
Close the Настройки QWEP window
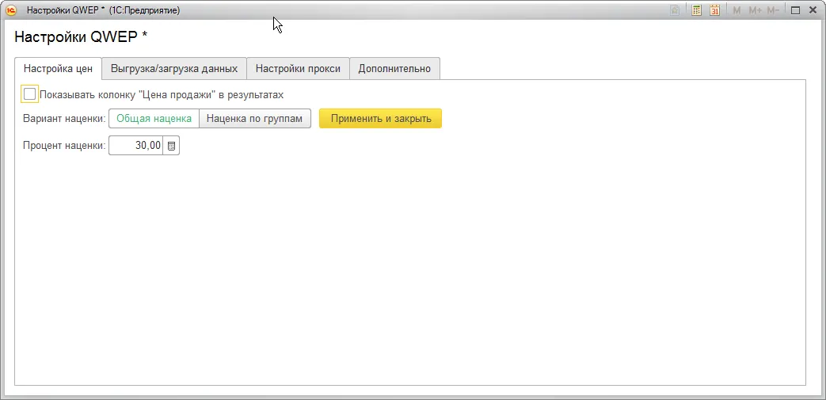pos(813,10)
